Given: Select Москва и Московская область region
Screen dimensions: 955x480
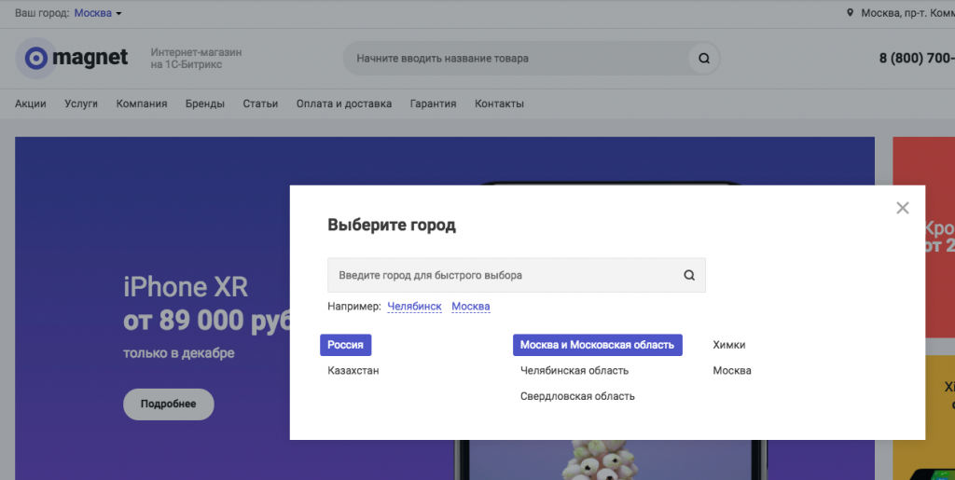Looking at the screenshot, I should point(597,345).
